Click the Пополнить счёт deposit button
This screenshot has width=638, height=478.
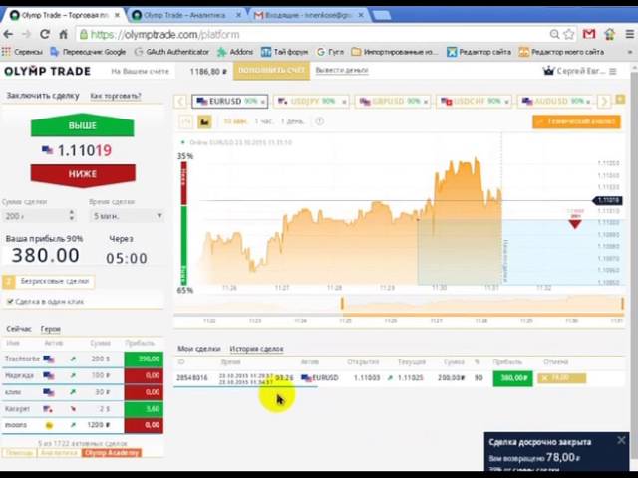tap(271, 71)
